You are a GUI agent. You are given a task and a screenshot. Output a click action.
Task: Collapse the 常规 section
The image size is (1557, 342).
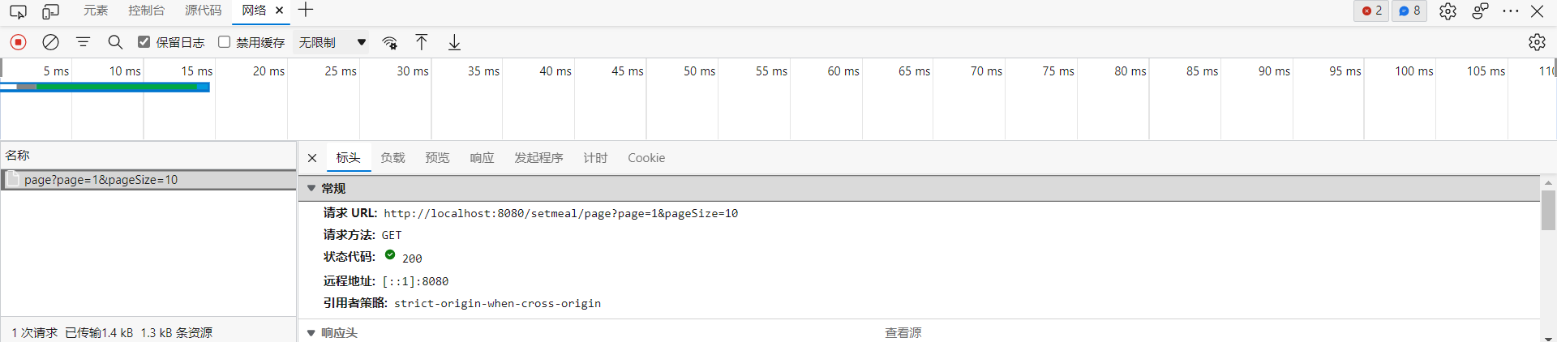click(311, 188)
